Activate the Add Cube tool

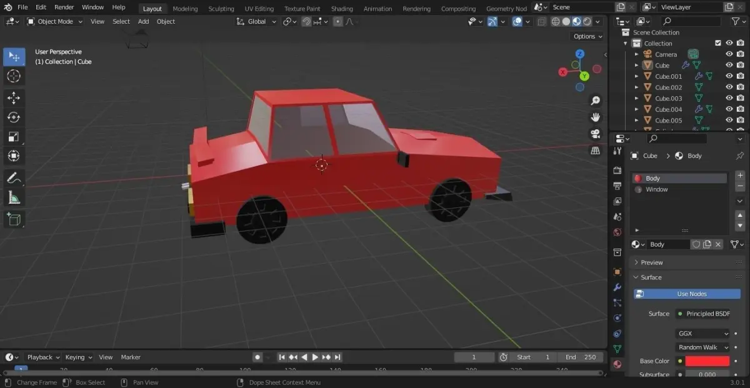[14, 219]
